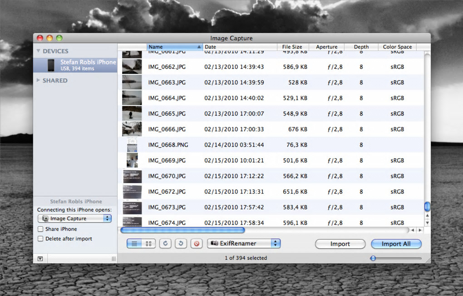Click the yellow minimize window button
The height and width of the screenshot is (296, 463).
point(49,38)
